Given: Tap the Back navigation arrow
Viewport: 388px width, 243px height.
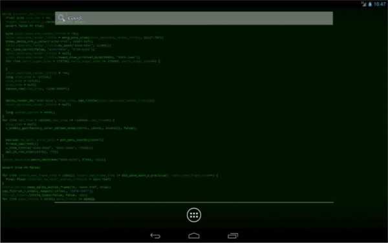Looking at the screenshot, I should [x=155, y=236].
